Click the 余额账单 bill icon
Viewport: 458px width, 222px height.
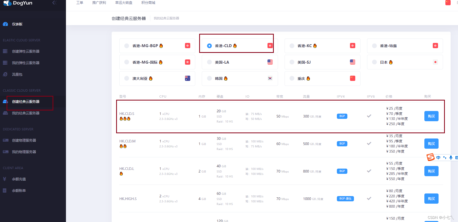tap(4, 191)
